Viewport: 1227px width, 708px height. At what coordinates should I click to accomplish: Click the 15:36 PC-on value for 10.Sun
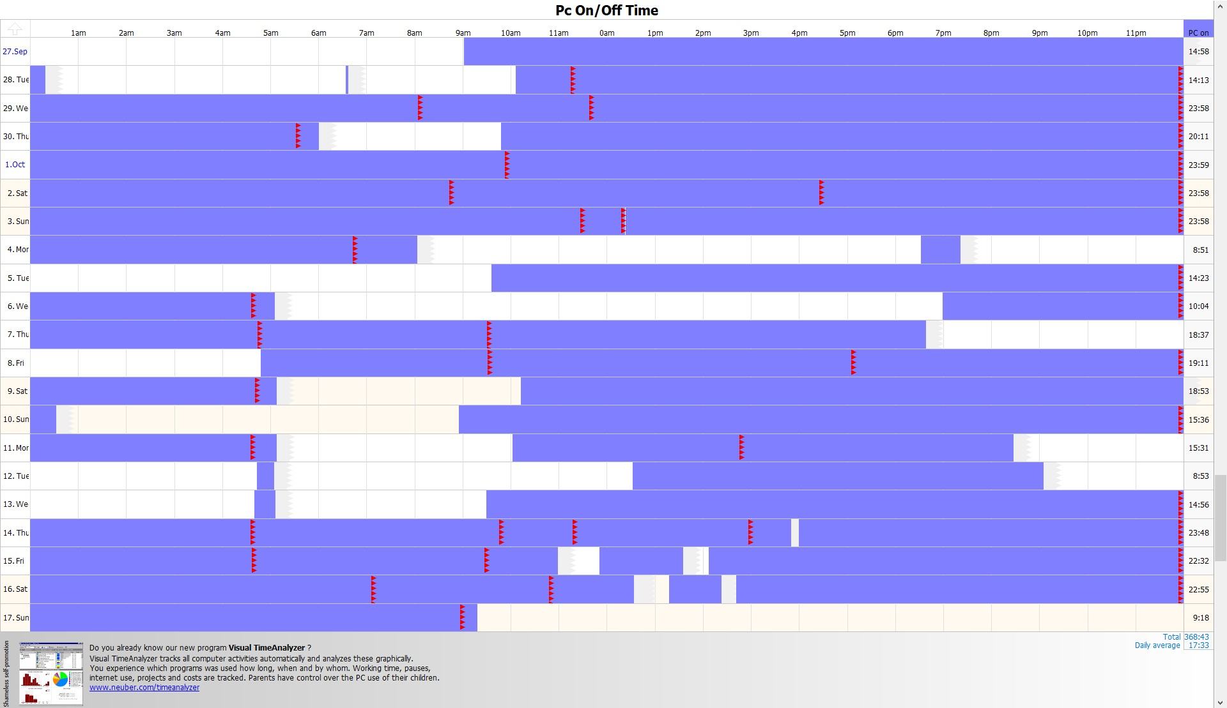tap(1198, 419)
